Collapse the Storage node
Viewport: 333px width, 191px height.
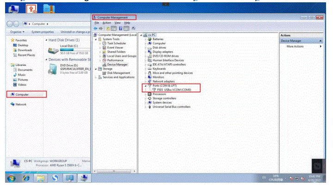[96, 69]
